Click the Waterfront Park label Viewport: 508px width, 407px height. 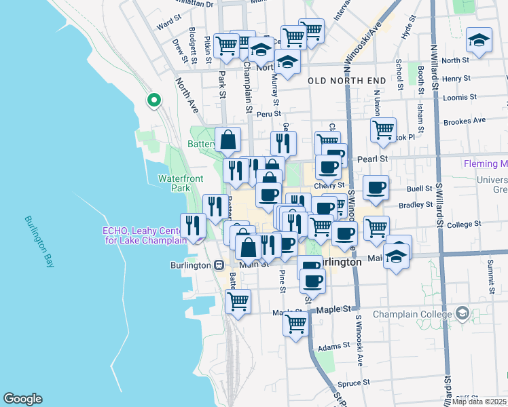pyautogui.click(x=181, y=183)
